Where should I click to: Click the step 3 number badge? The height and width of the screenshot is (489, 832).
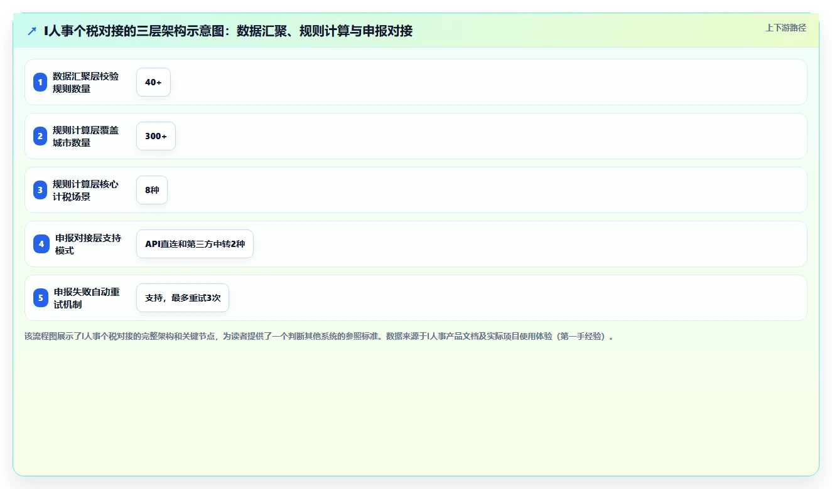point(40,190)
